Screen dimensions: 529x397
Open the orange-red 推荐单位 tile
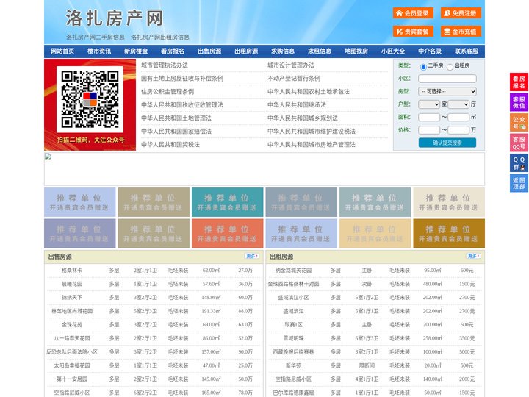click(x=227, y=233)
